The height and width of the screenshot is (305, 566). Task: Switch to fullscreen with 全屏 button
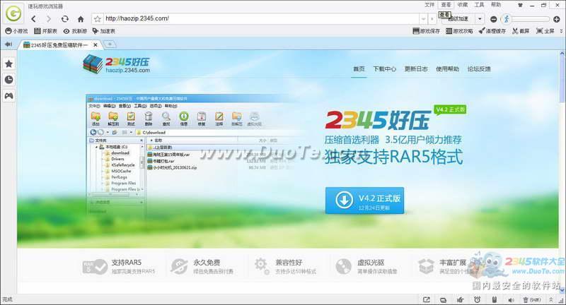click(545, 31)
